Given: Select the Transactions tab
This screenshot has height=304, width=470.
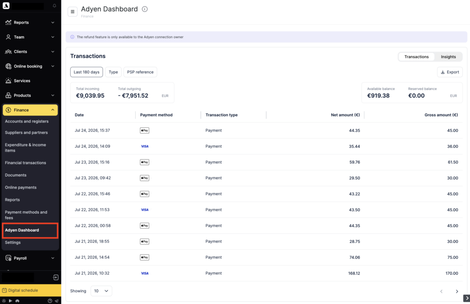Looking at the screenshot, I should point(416,56).
